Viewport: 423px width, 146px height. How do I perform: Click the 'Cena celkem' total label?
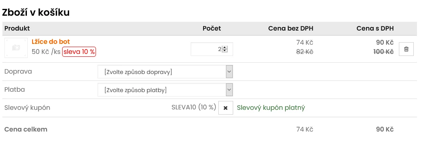point(26,130)
